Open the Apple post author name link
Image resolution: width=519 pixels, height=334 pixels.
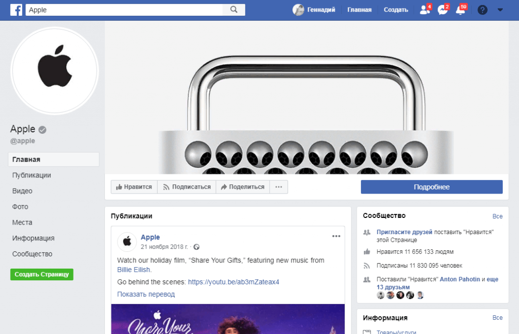click(x=150, y=237)
